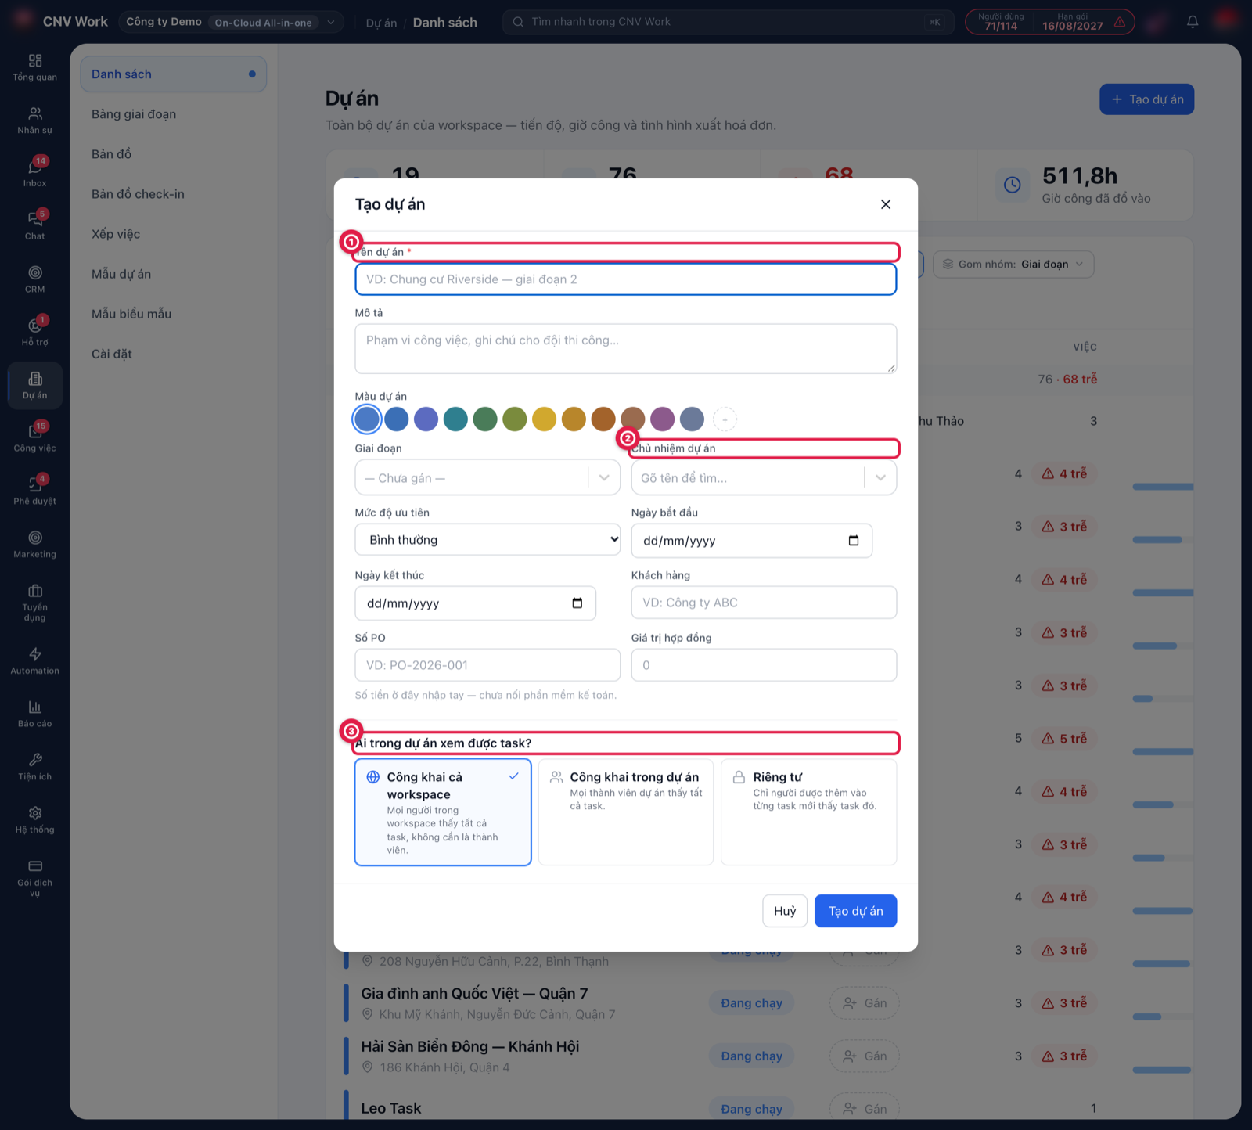Open Phê duyệt sidebar icon
The image size is (1252, 1130).
[x=35, y=491]
